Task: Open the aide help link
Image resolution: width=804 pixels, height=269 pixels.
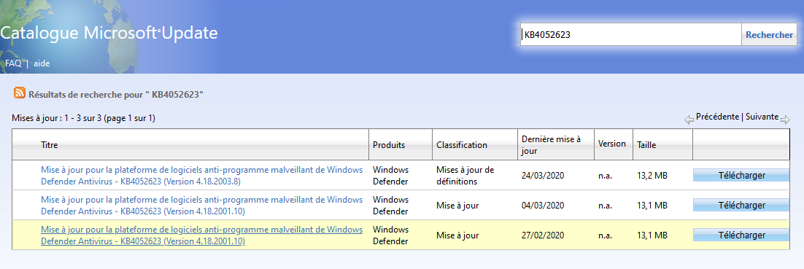Action: pos(42,63)
